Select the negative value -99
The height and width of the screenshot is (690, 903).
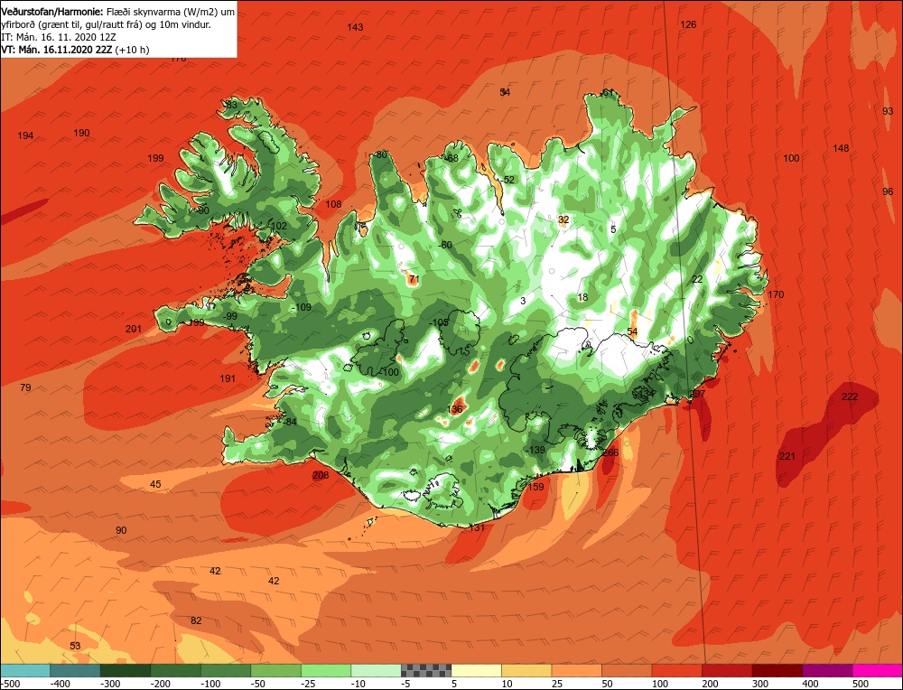tap(229, 317)
